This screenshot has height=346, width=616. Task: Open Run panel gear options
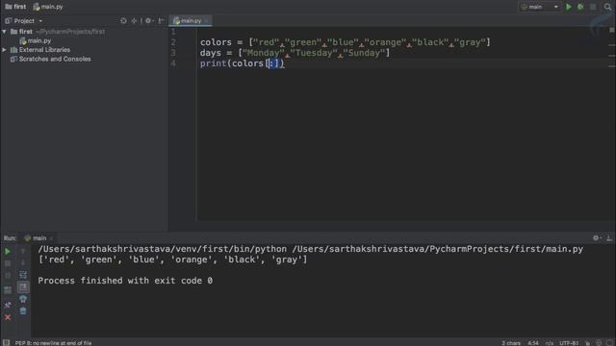(x=597, y=237)
